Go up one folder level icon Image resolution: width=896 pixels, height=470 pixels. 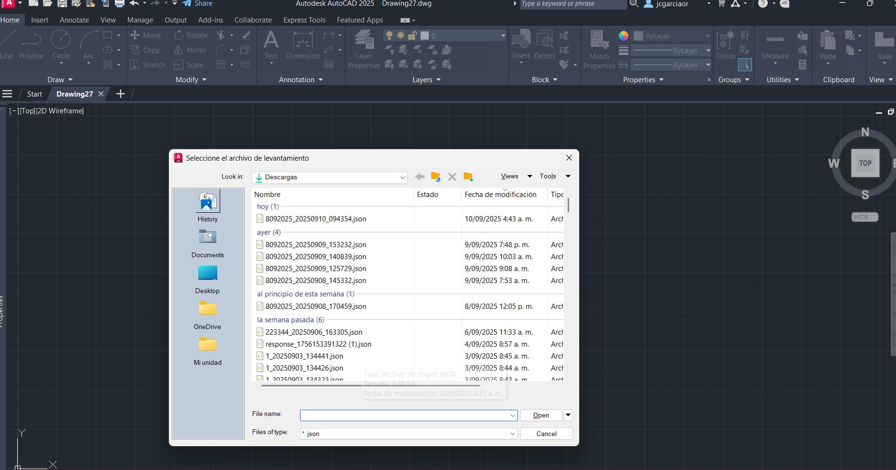[x=436, y=177]
